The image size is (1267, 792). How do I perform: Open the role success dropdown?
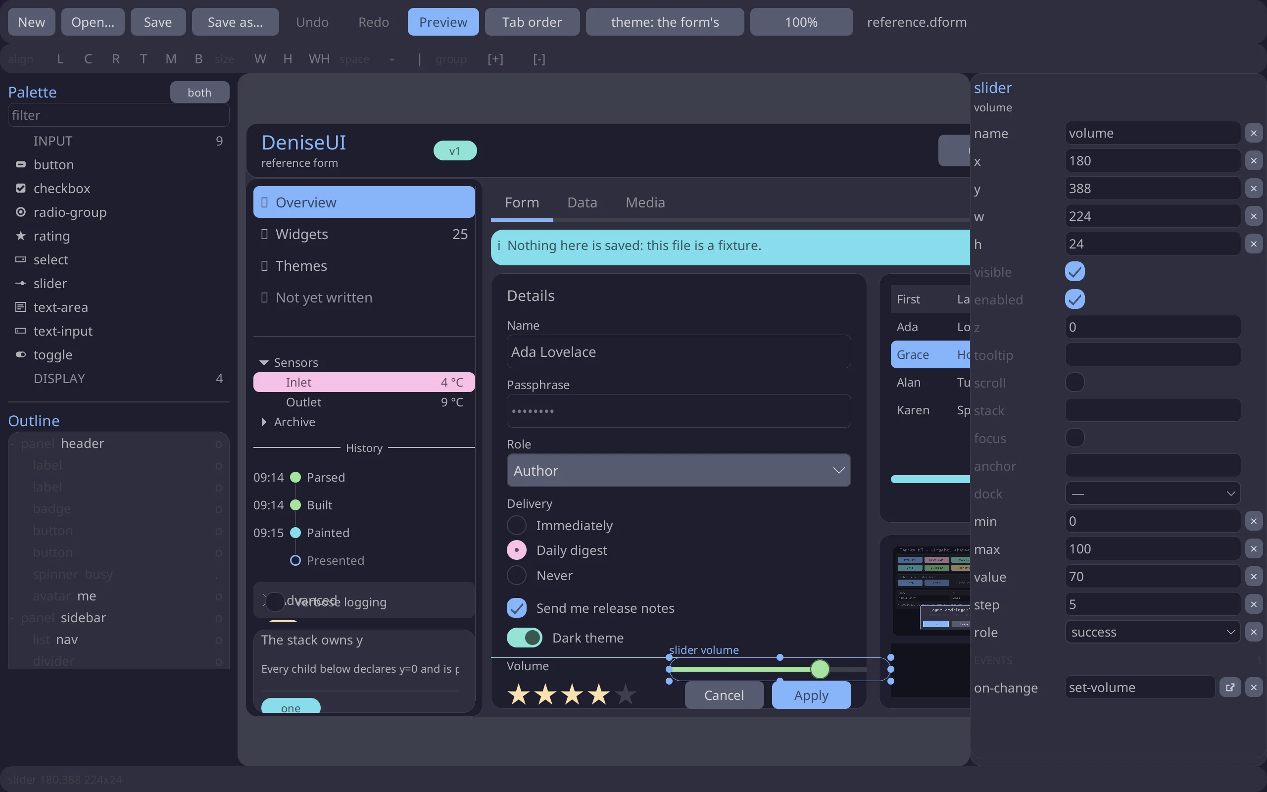(1152, 632)
